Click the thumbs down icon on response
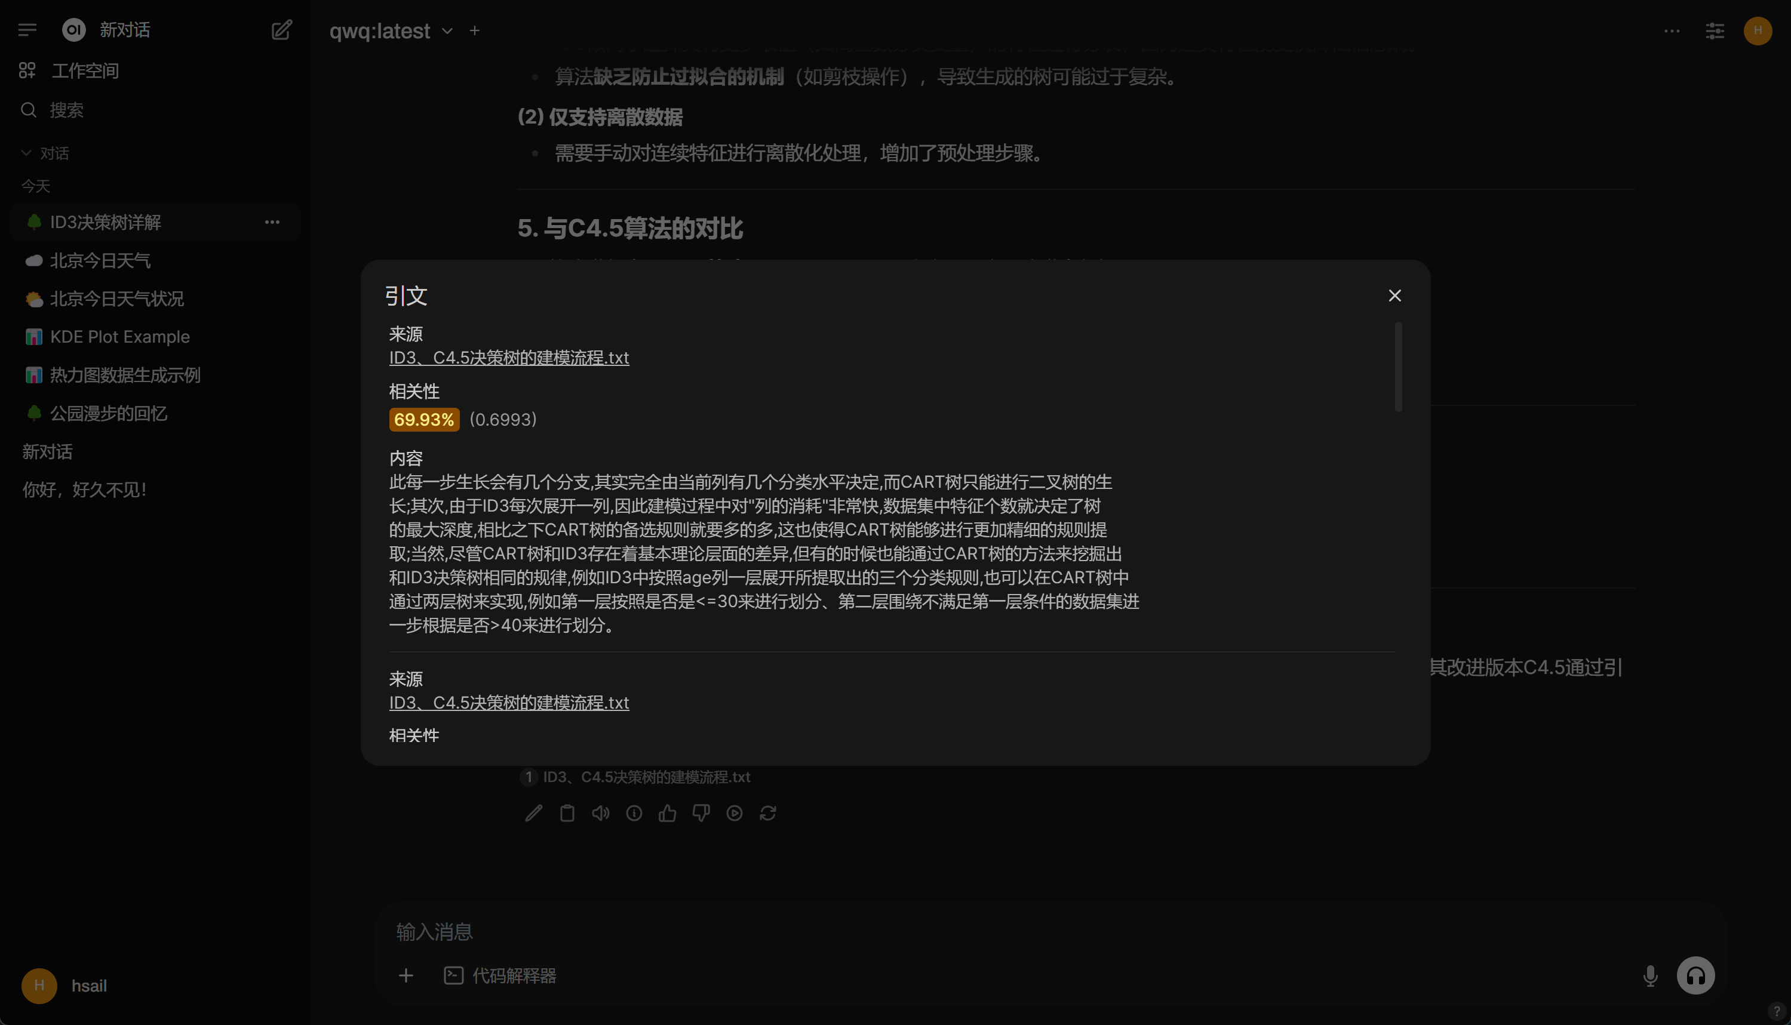 point(701,814)
